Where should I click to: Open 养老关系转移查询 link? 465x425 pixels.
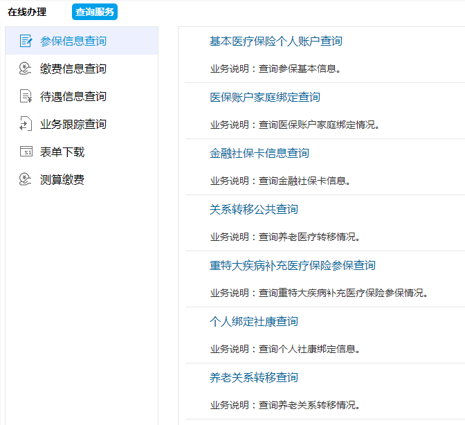254,377
